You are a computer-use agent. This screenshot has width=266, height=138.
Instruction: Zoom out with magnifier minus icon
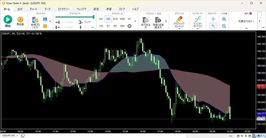click(224, 26)
